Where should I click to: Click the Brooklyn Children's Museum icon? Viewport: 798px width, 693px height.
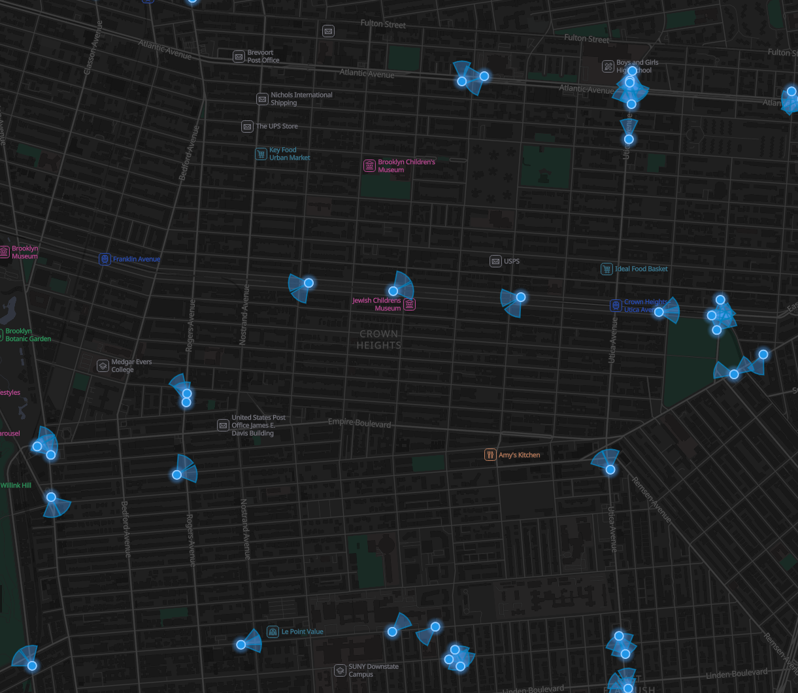pos(369,166)
